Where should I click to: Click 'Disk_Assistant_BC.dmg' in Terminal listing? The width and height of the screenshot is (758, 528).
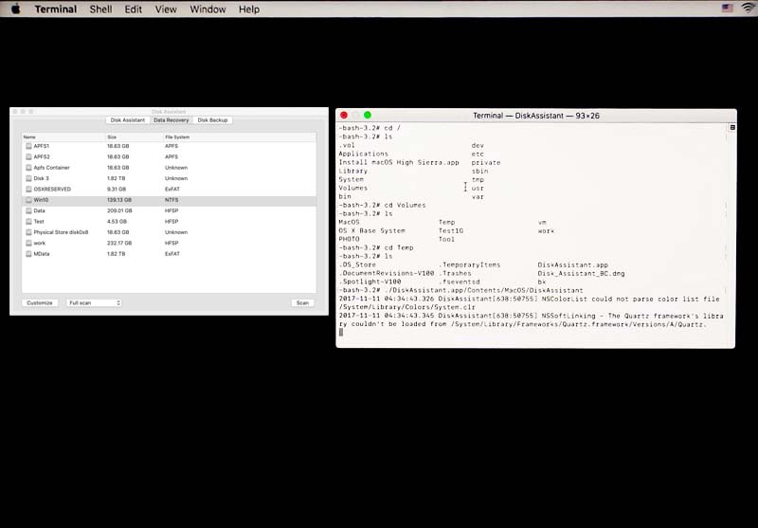(x=581, y=274)
